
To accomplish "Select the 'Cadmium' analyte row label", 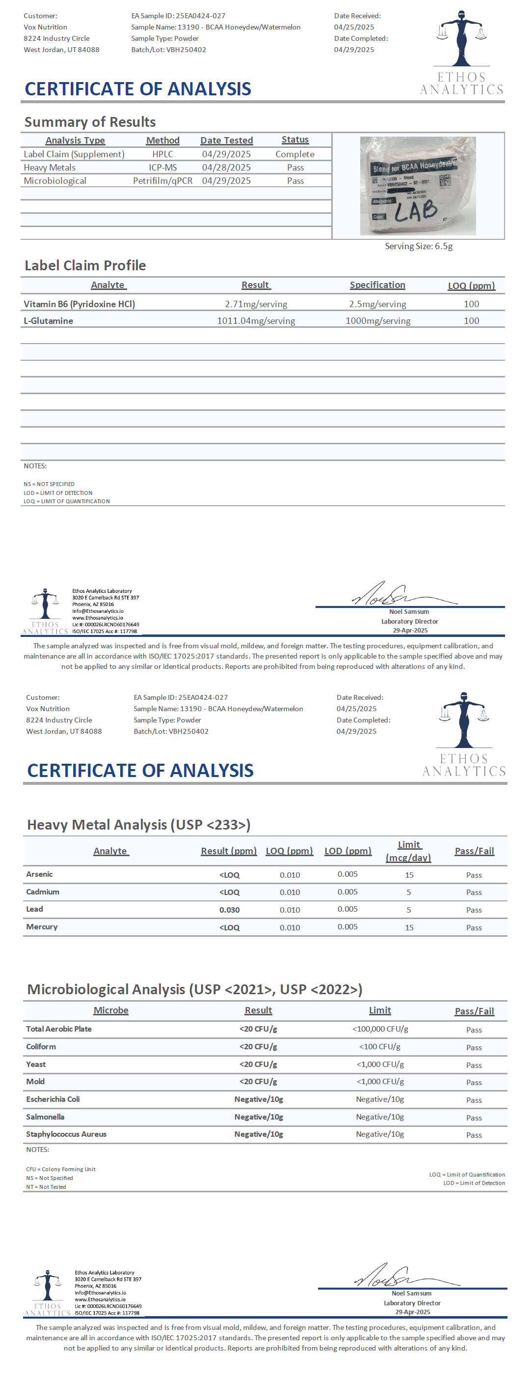I will pyautogui.click(x=42, y=892).
